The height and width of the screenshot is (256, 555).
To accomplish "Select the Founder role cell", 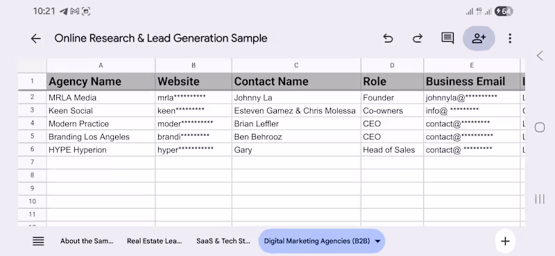I will 392,97.
